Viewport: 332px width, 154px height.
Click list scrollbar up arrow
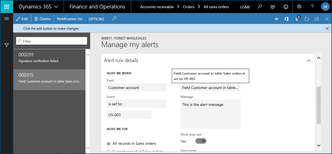coord(88,55)
